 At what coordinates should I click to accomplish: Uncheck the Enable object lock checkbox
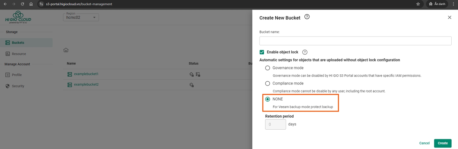(x=262, y=52)
